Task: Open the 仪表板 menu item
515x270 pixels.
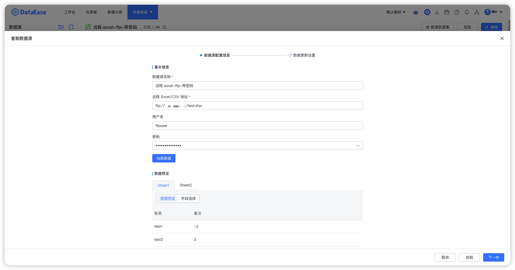Action: tap(91, 12)
